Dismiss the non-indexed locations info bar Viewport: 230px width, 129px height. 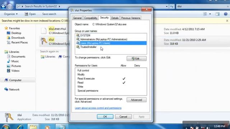(x=227, y=21)
